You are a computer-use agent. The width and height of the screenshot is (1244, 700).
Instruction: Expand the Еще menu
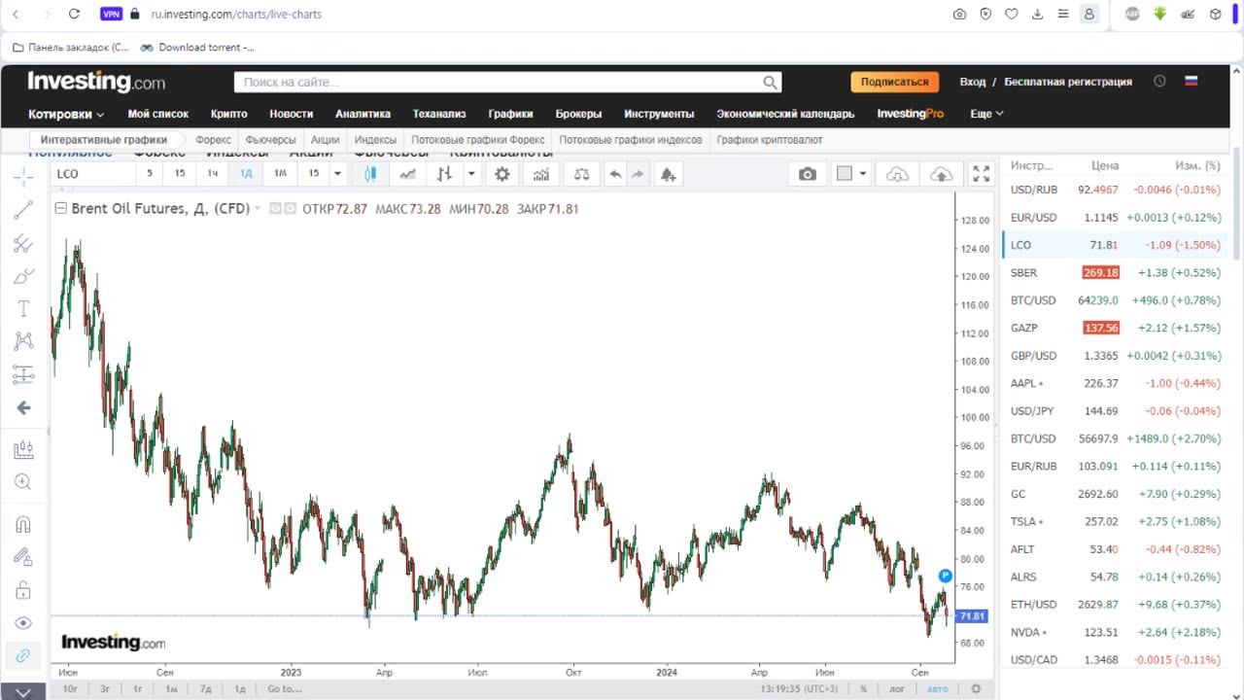[x=986, y=114]
